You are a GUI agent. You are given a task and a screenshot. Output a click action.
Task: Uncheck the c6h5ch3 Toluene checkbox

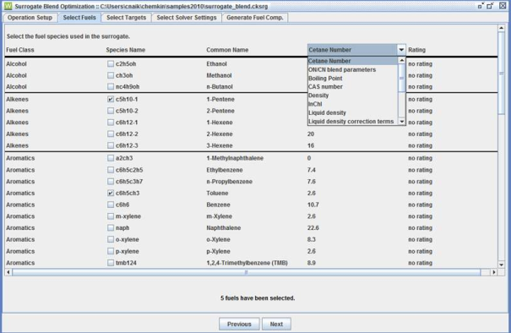111,193
